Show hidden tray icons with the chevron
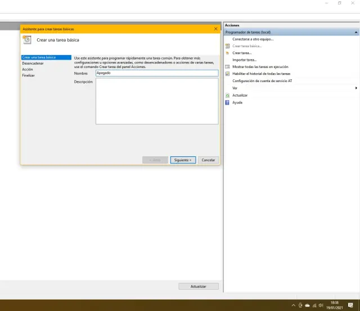This screenshot has width=360, height=311. [294, 305]
